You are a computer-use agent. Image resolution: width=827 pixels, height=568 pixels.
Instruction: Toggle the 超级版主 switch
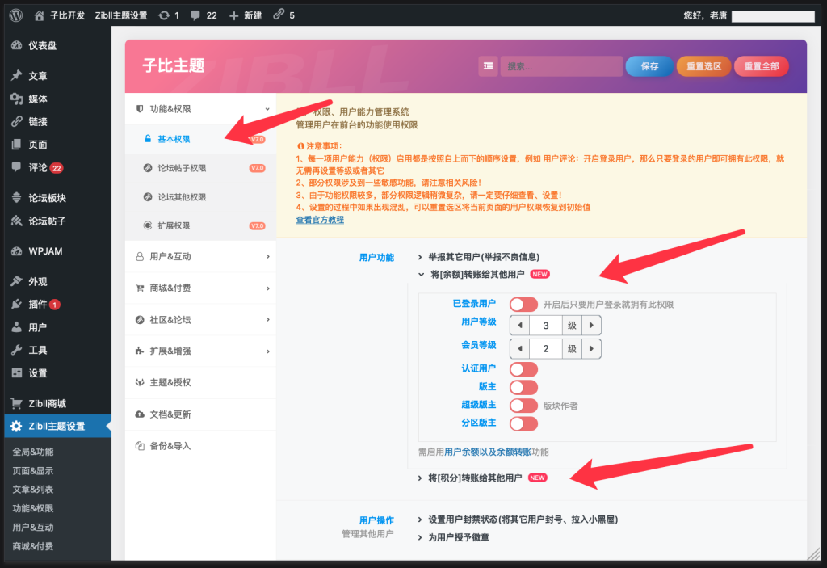coord(523,406)
